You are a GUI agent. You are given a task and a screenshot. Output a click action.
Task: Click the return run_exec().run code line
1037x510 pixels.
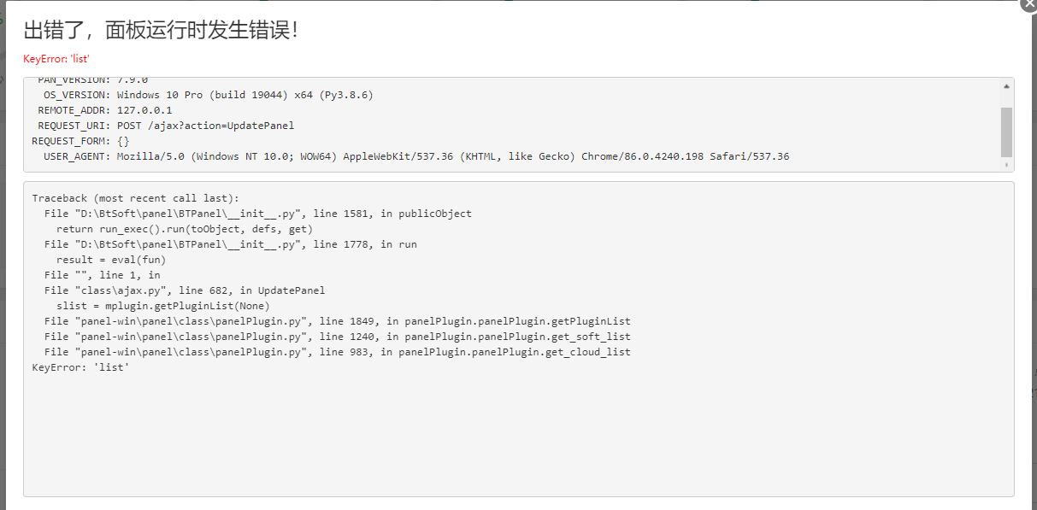click(185, 229)
